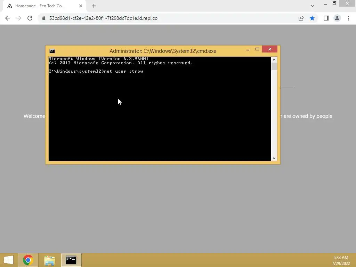Click the Microsoft Windows version line

98,59
